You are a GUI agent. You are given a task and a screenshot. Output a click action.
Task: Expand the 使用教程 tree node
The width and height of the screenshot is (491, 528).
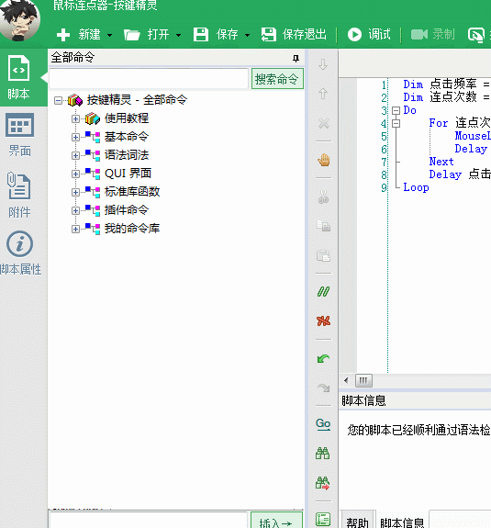point(75,118)
